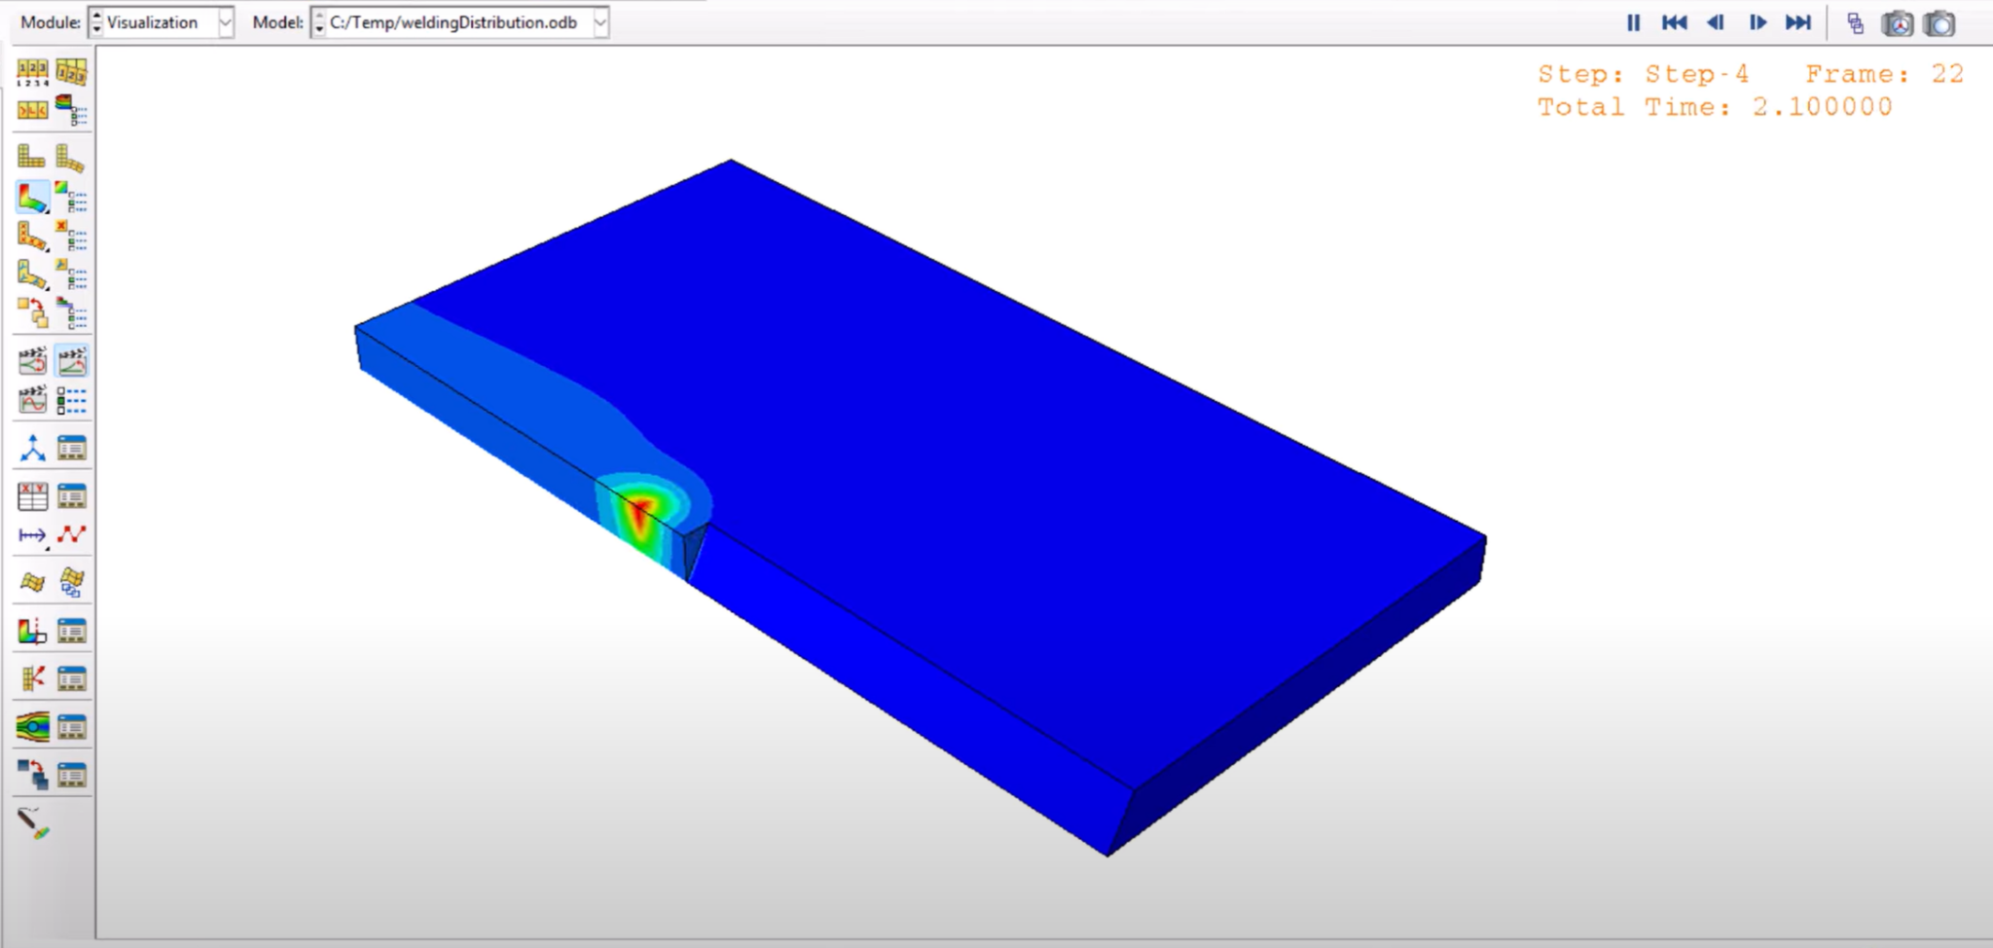This screenshot has height=948, width=1993.
Task: Open the Animate: Scale Factor tool
Action: click(32, 360)
